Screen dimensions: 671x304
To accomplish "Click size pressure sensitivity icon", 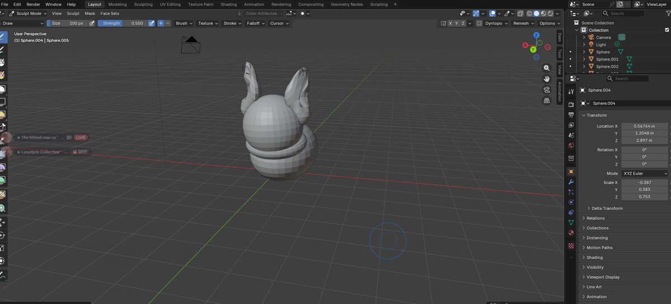I will click(92, 23).
